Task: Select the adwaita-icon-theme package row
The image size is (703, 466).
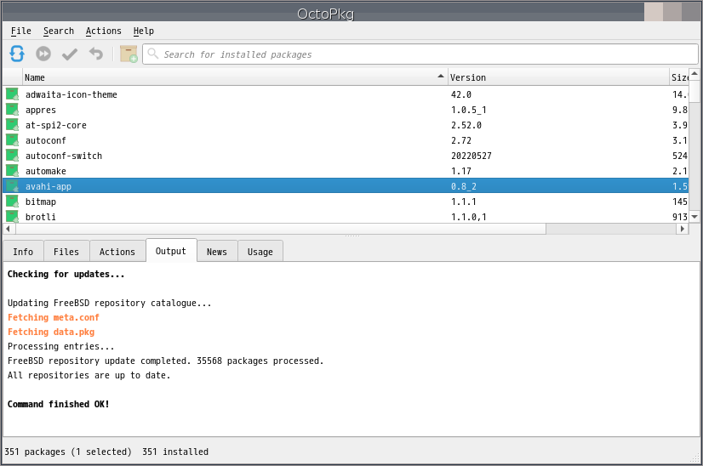Action: pos(346,94)
